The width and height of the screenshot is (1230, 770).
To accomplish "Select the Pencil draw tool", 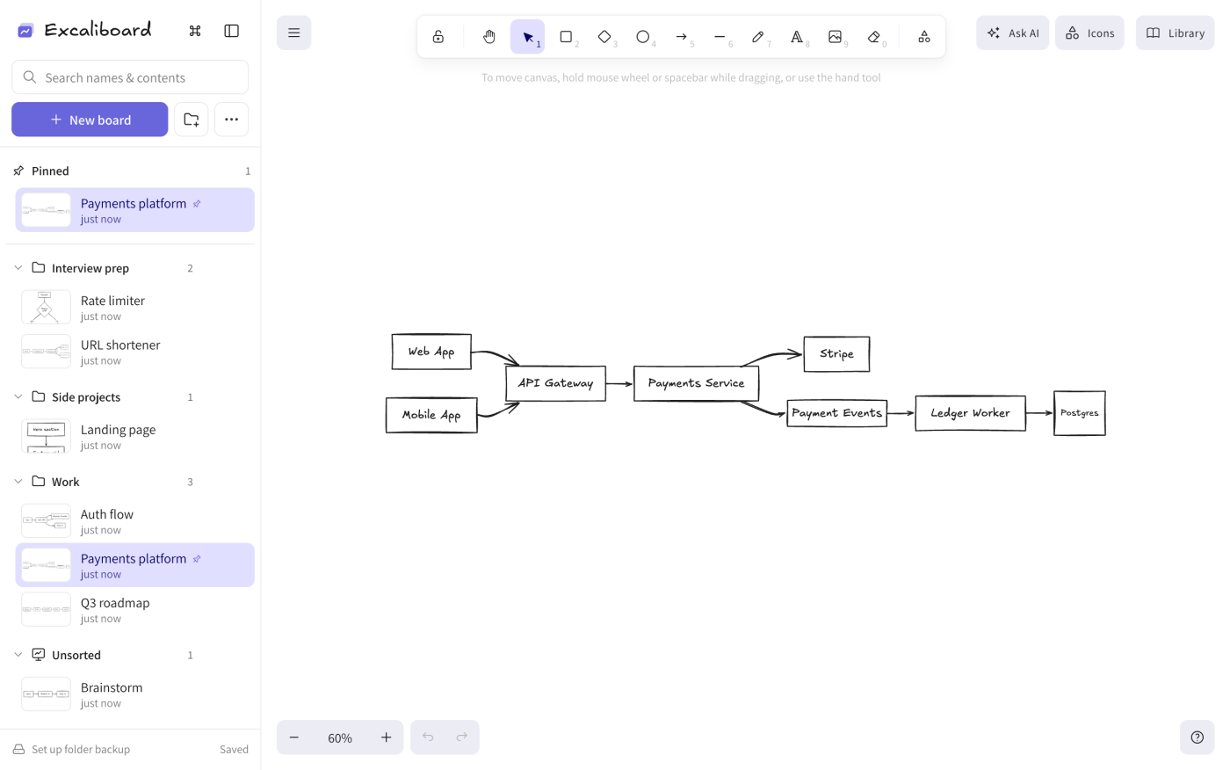I will pyautogui.click(x=758, y=37).
